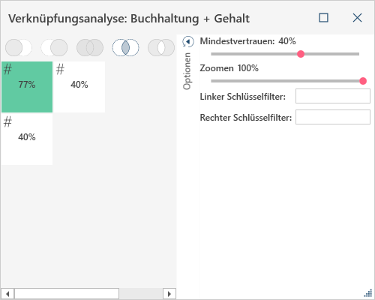Viewport: 375px width, 300px height.
Task: Close the Verknüpfungsanalyse window
Action: 357,18
